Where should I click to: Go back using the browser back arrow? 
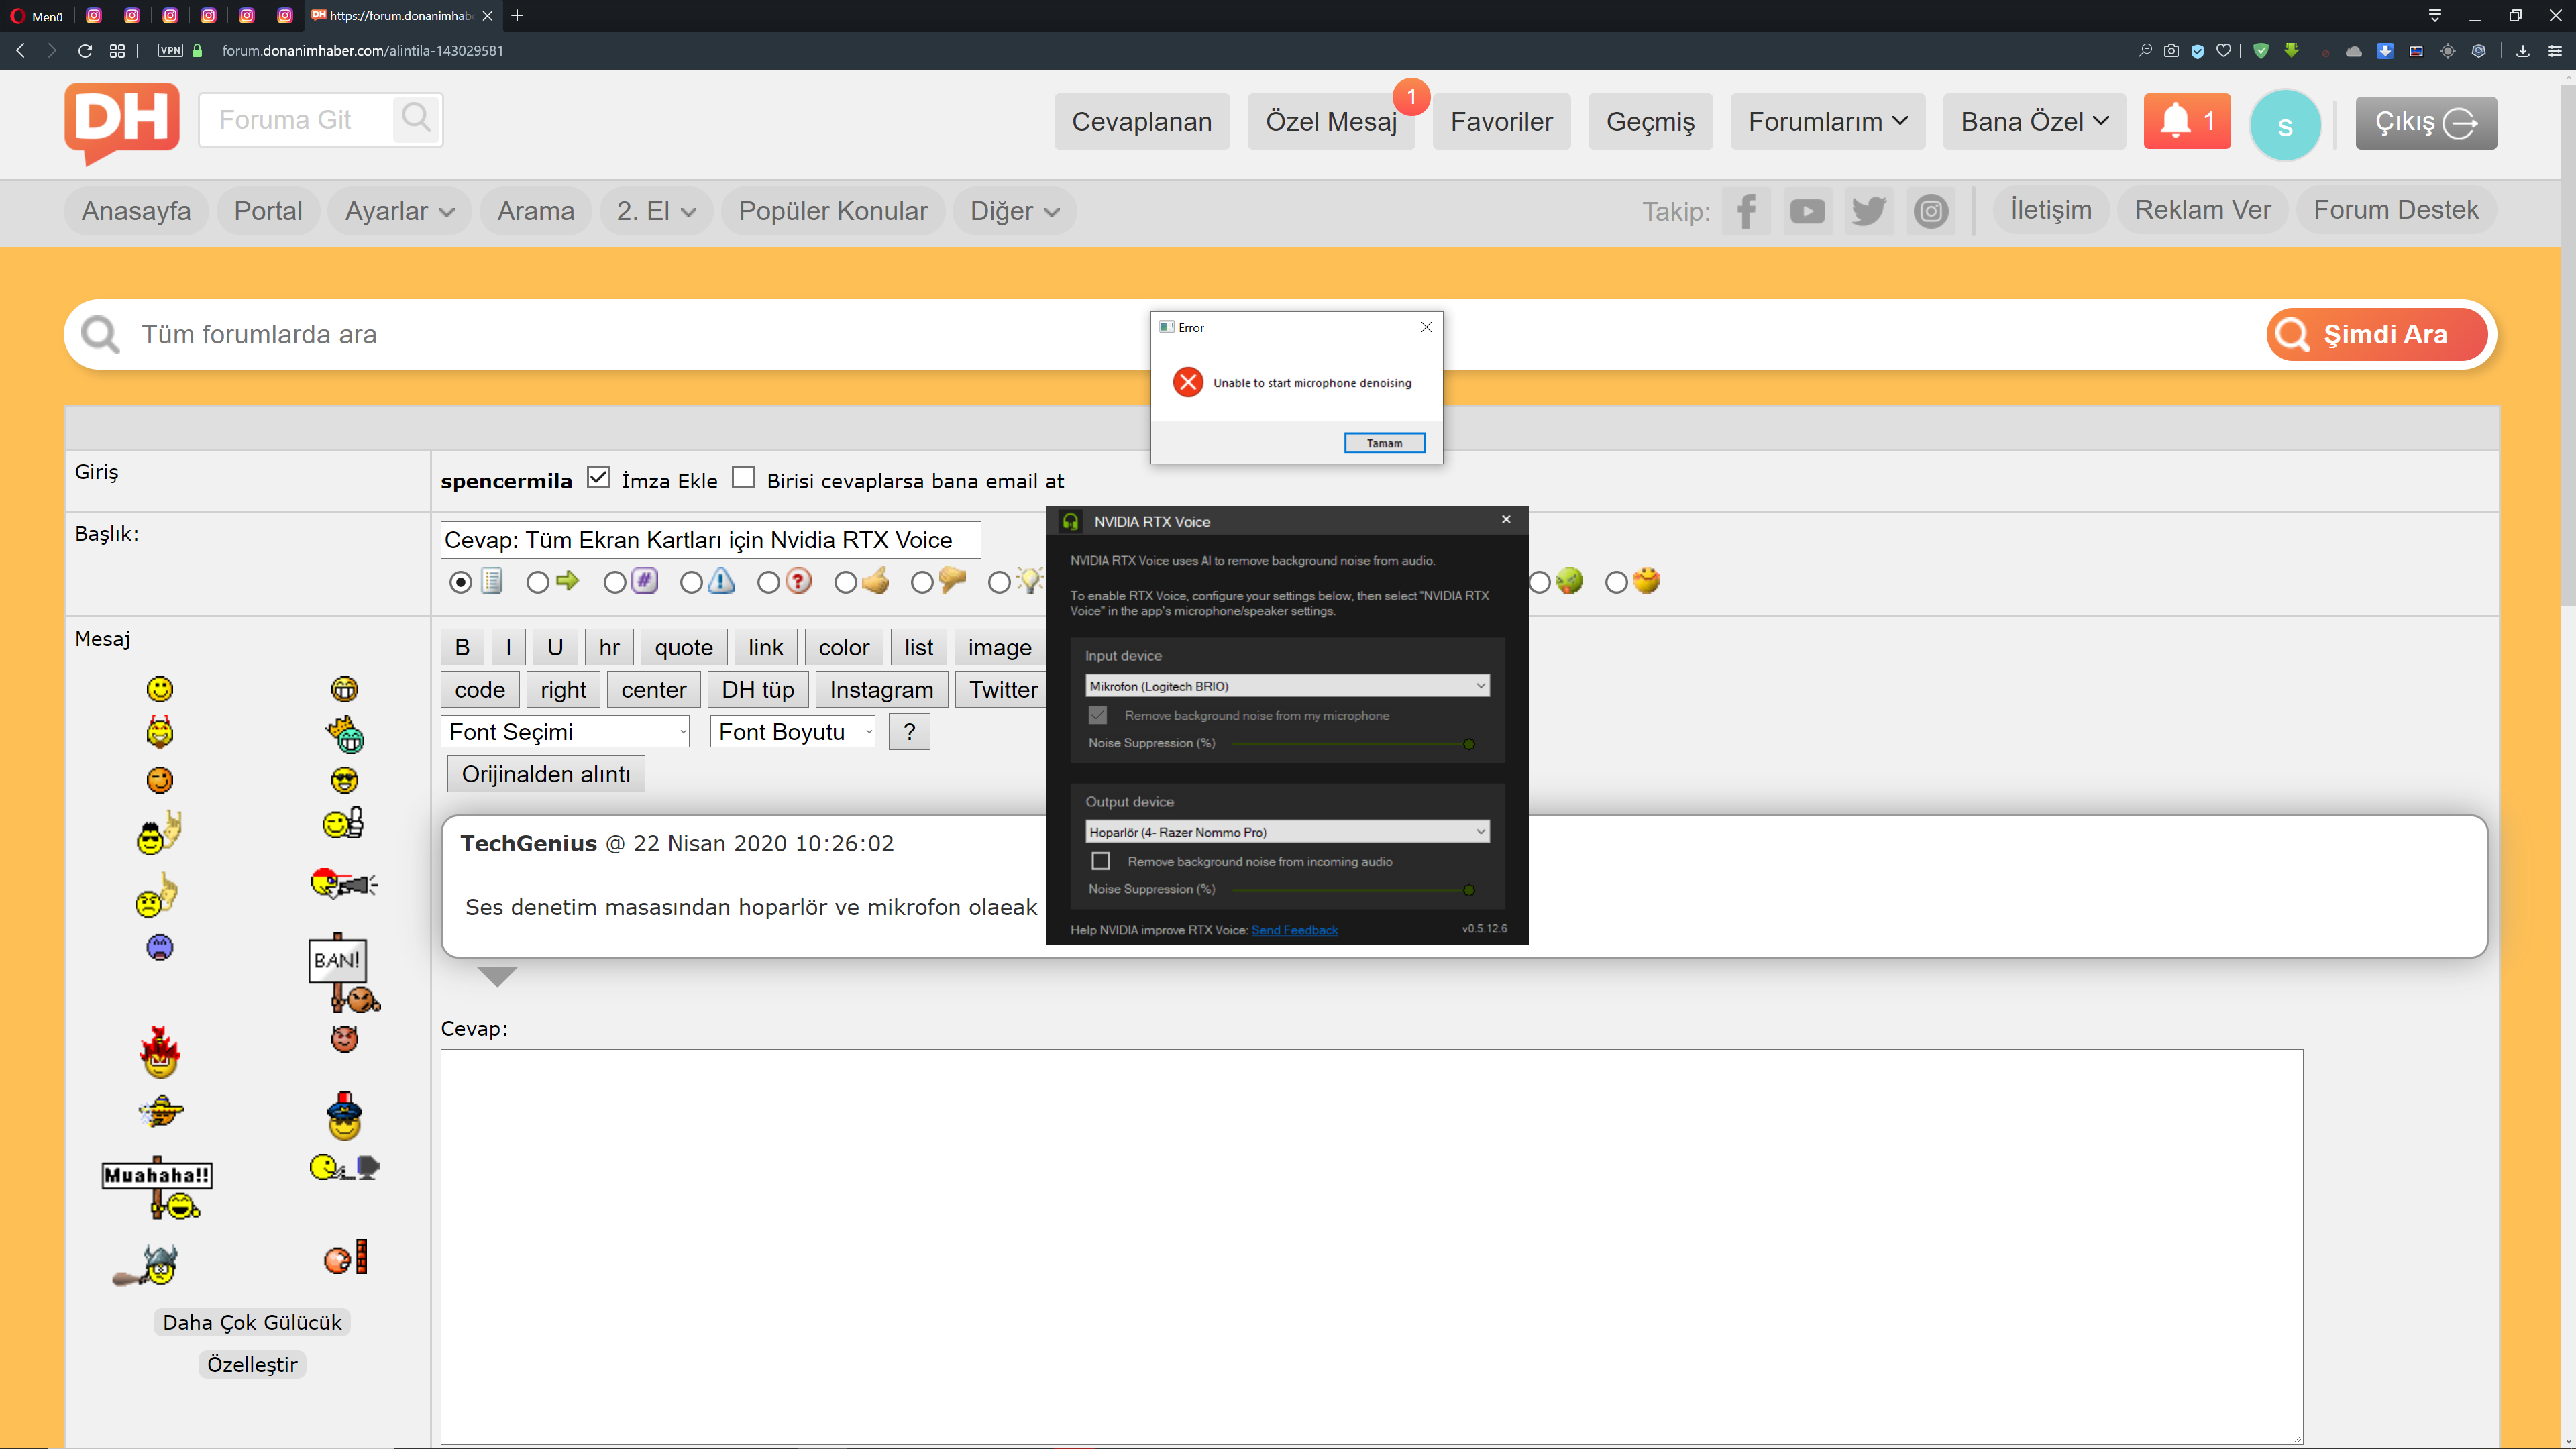[21, 50]
